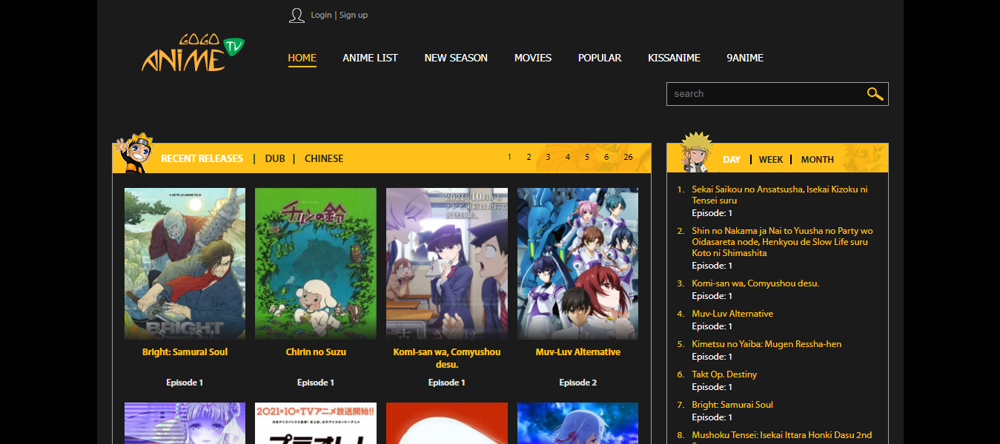Click the 2021 10 TV anime poster thumbnail

coord(316,423)
